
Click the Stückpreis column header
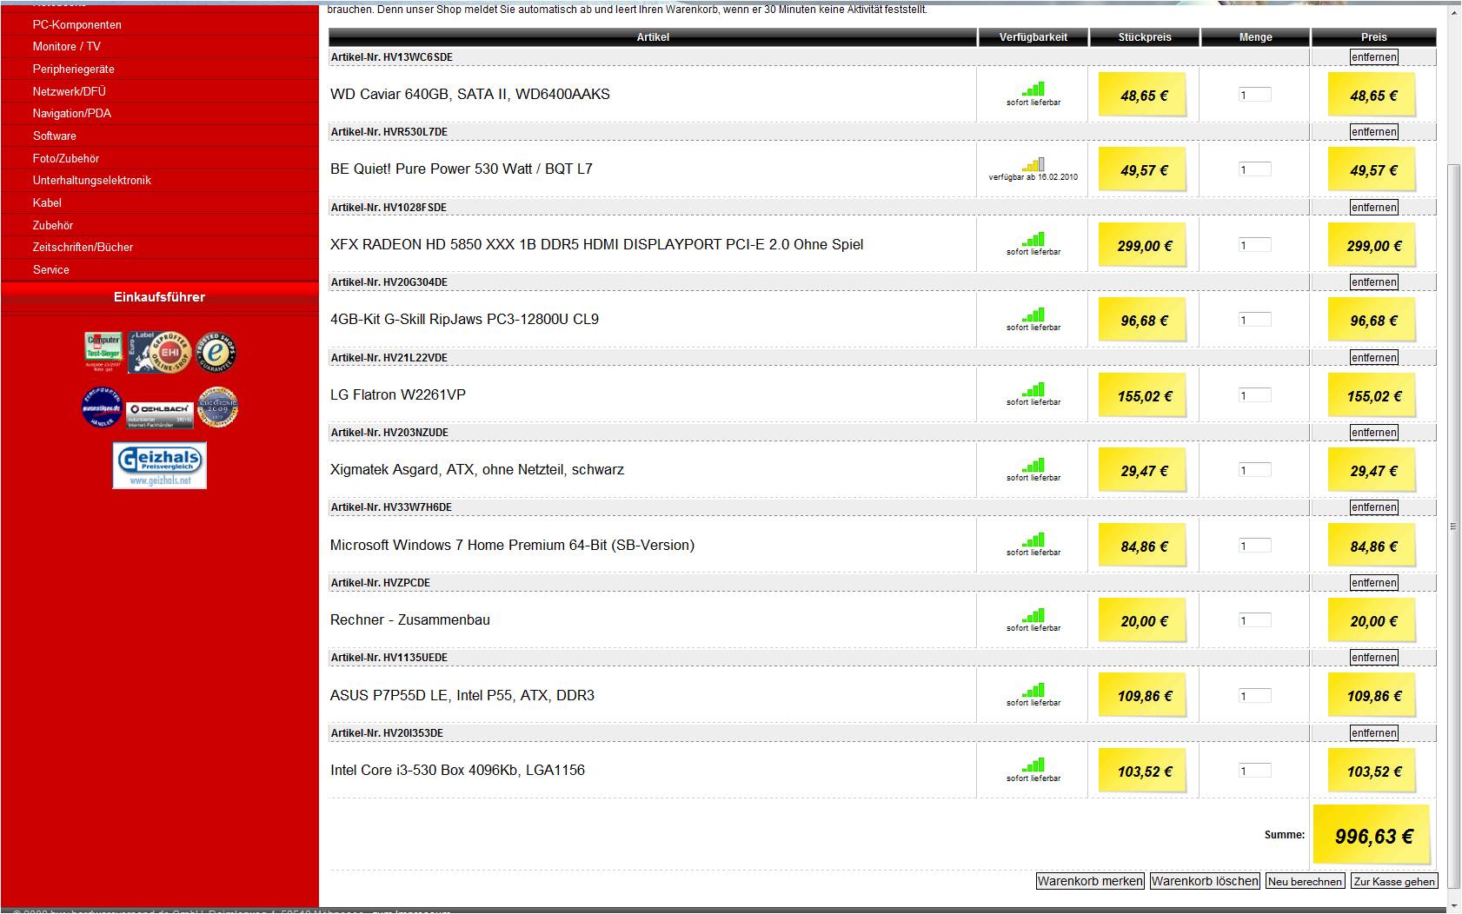[x=1145, y=37]
